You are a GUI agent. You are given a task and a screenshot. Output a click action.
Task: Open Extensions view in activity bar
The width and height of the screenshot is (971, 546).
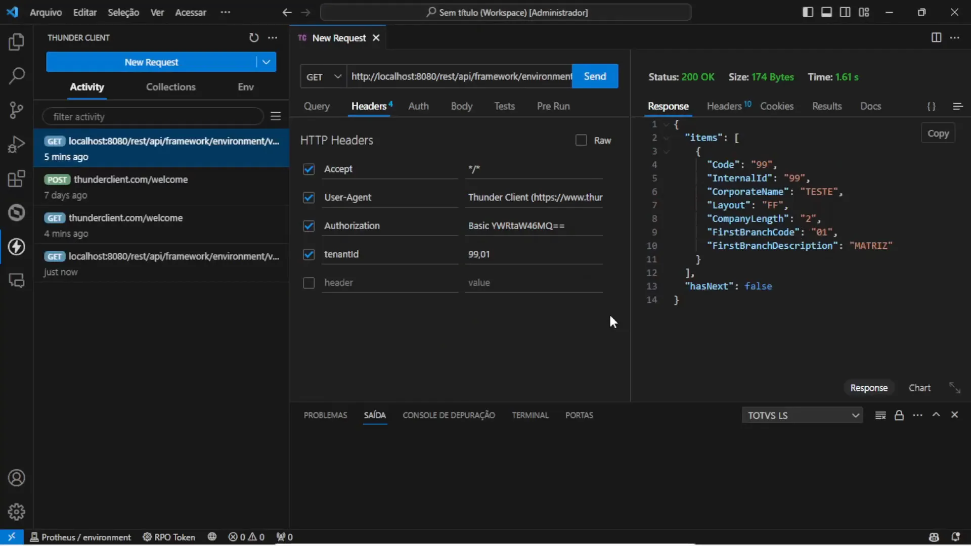(17, 178)
